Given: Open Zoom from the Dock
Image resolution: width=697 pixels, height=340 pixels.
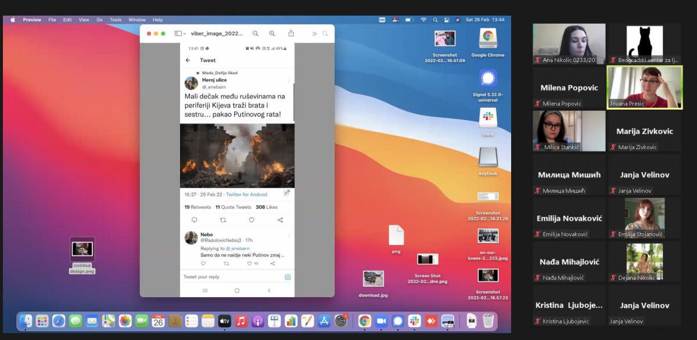Looking at the screenshot, I should [381, 321].
